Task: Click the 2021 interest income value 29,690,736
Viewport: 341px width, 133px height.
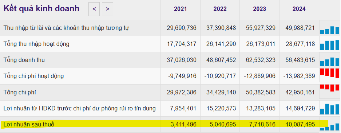Action: click(182, 28)
